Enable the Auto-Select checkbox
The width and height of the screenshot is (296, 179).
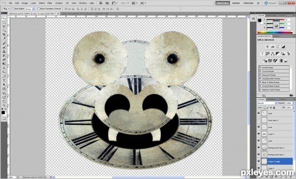[13, 9]
